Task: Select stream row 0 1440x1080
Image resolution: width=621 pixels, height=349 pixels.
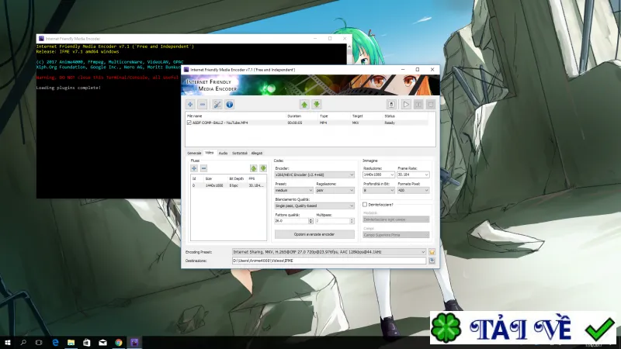Action: click(228, 185)
